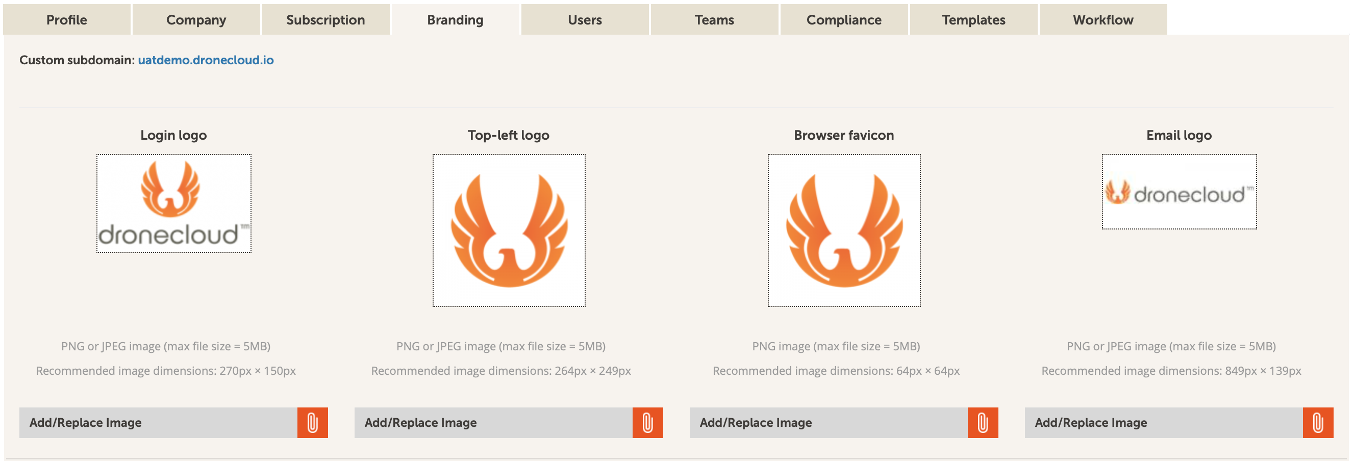
Task: Switch to the Company tab
Action: pos(196,20)
